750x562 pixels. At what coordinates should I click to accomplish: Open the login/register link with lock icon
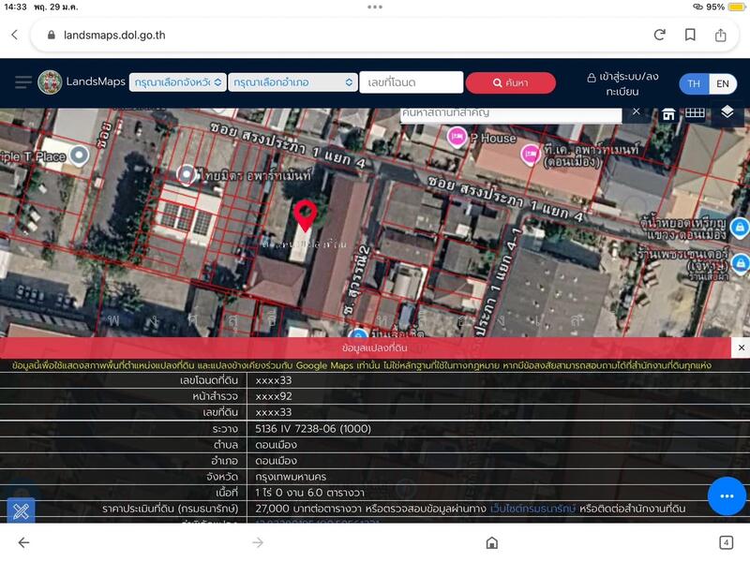(622, 84)
